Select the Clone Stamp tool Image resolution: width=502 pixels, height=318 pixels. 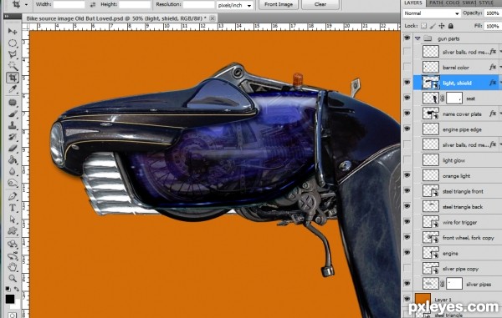tap(13, 125)
